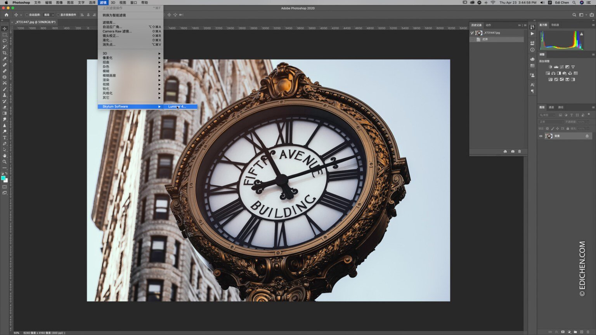Create new document from current state
Screen dimensions: 596x335
(505, 152)
